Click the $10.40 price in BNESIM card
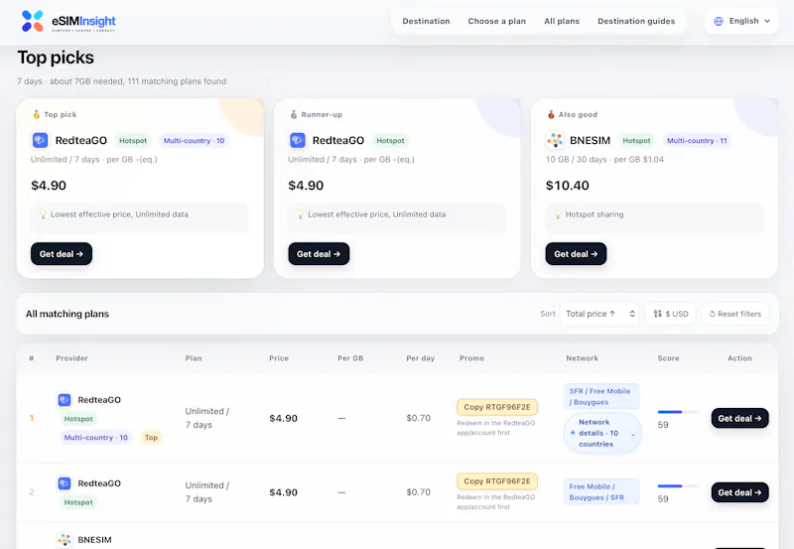The height and width of the screenshot is (549, 794). click(x=567, y=186)
